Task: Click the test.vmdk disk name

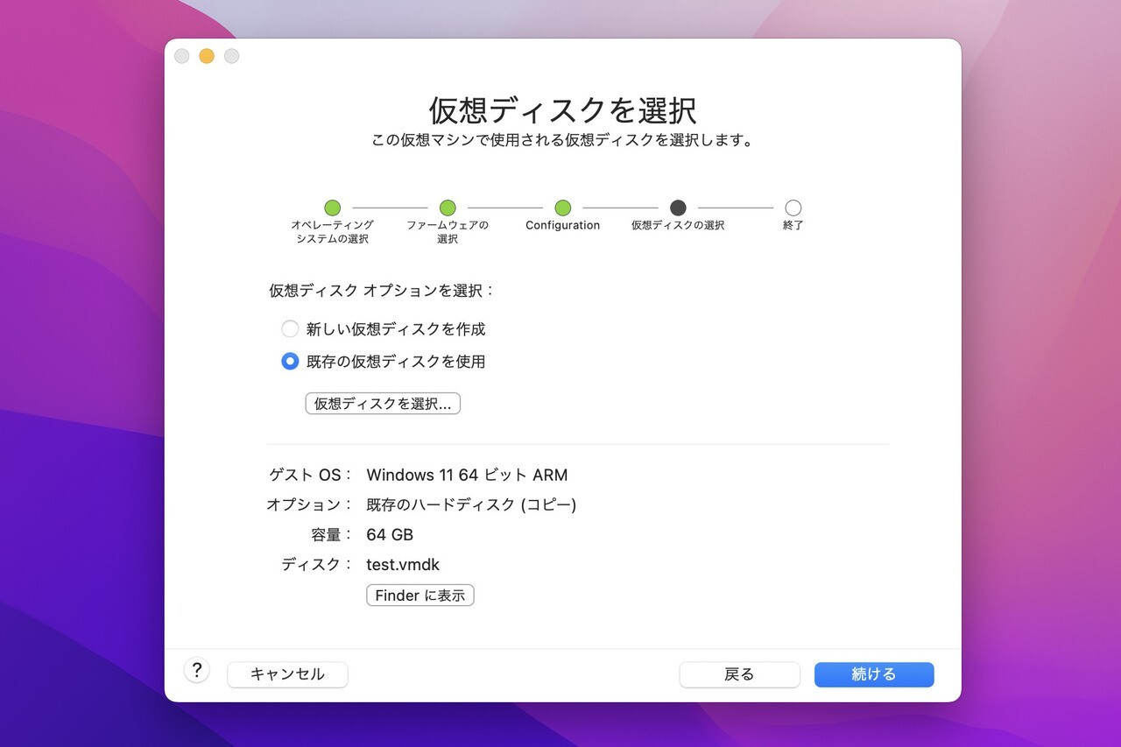Action: click(x=403, y=565)
